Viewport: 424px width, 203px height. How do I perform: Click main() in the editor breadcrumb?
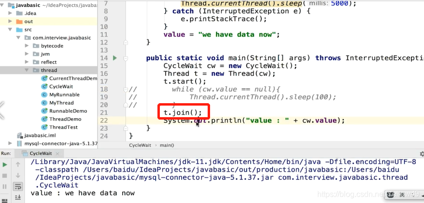[x=167, y=145]
